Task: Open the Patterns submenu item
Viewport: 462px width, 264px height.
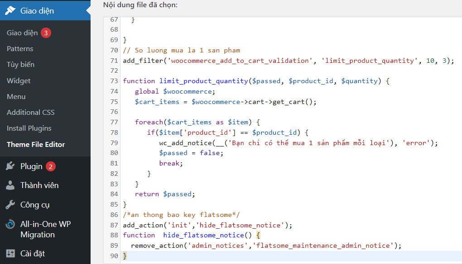Action: (20, 49)
